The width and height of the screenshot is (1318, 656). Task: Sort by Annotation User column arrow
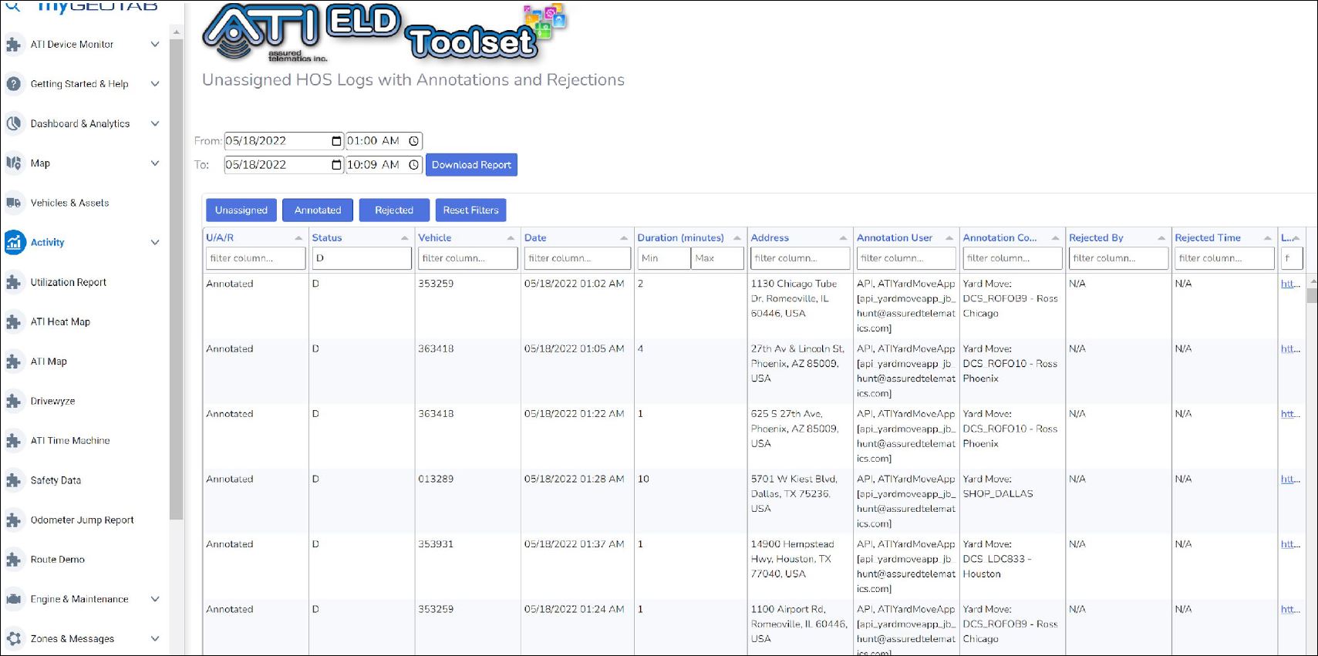[949, 238]
